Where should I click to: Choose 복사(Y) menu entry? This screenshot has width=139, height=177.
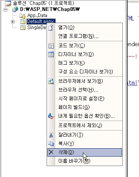pyautogui.click(x=84, y=143)
